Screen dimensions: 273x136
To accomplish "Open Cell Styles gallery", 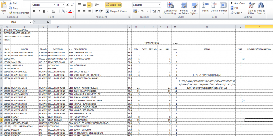I will [194, 8].
